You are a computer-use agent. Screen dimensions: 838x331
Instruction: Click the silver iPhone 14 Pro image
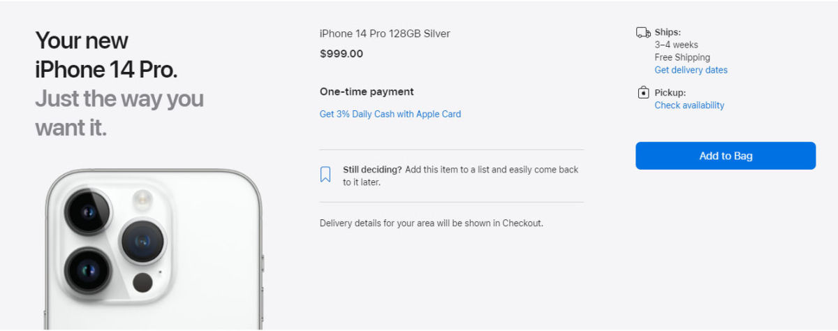pos(155,249)
